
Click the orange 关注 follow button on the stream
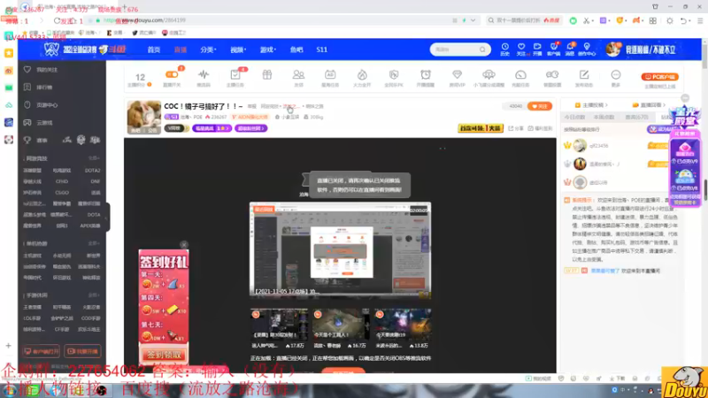(540, 106)
